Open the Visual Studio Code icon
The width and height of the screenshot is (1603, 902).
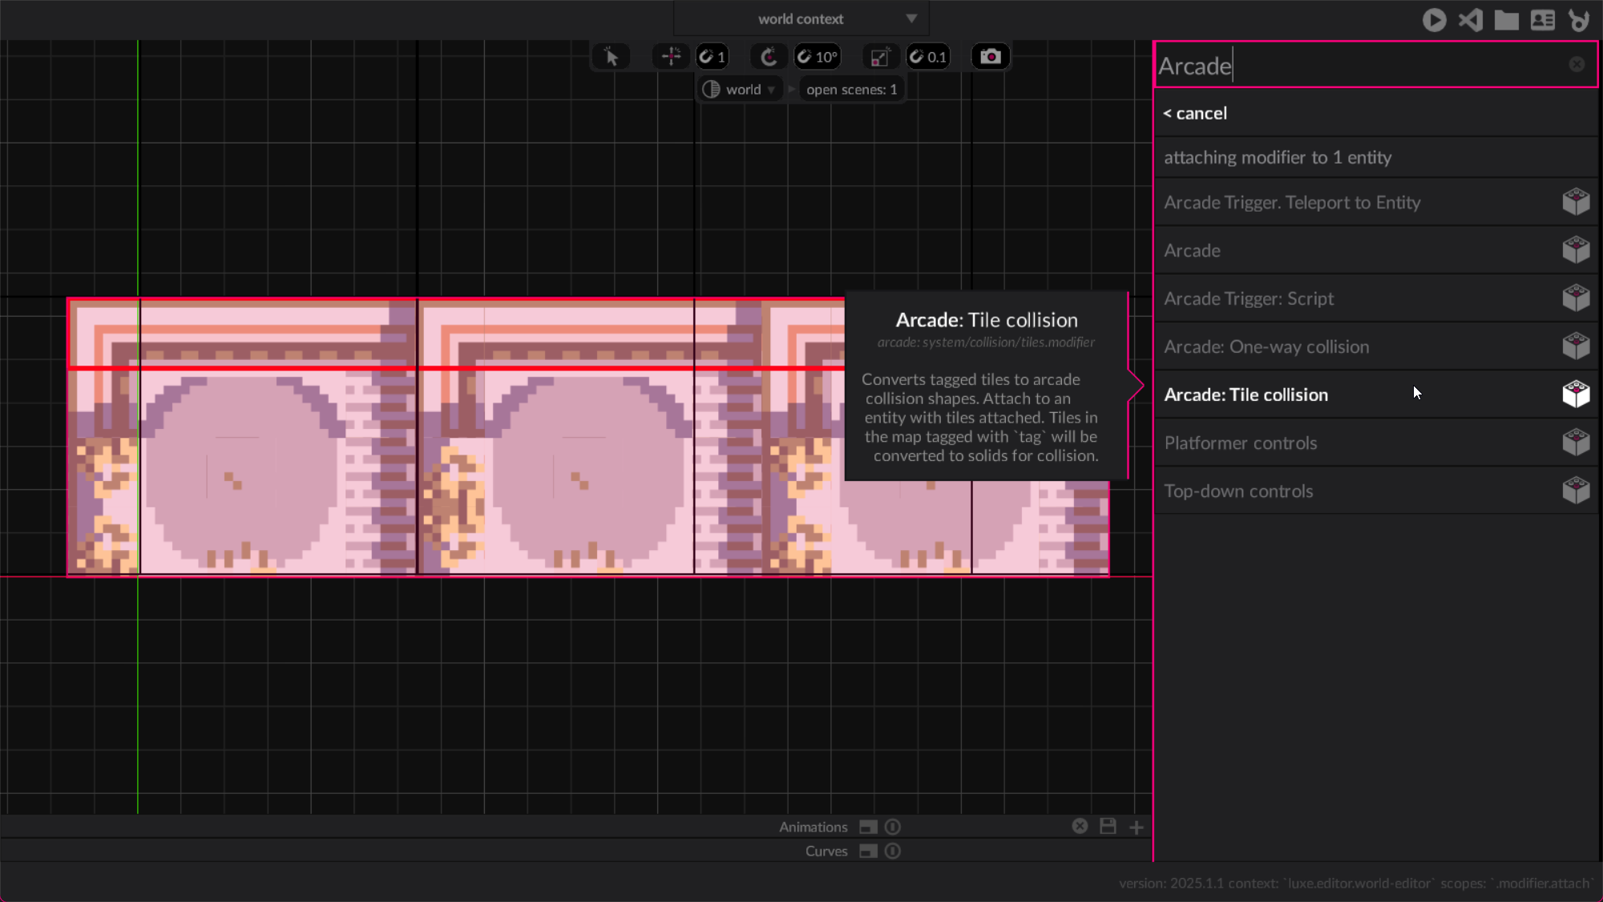coord(1470,20)
